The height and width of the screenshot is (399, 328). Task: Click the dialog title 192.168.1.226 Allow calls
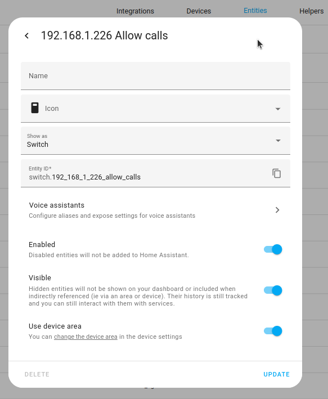(x=104, y=35)
